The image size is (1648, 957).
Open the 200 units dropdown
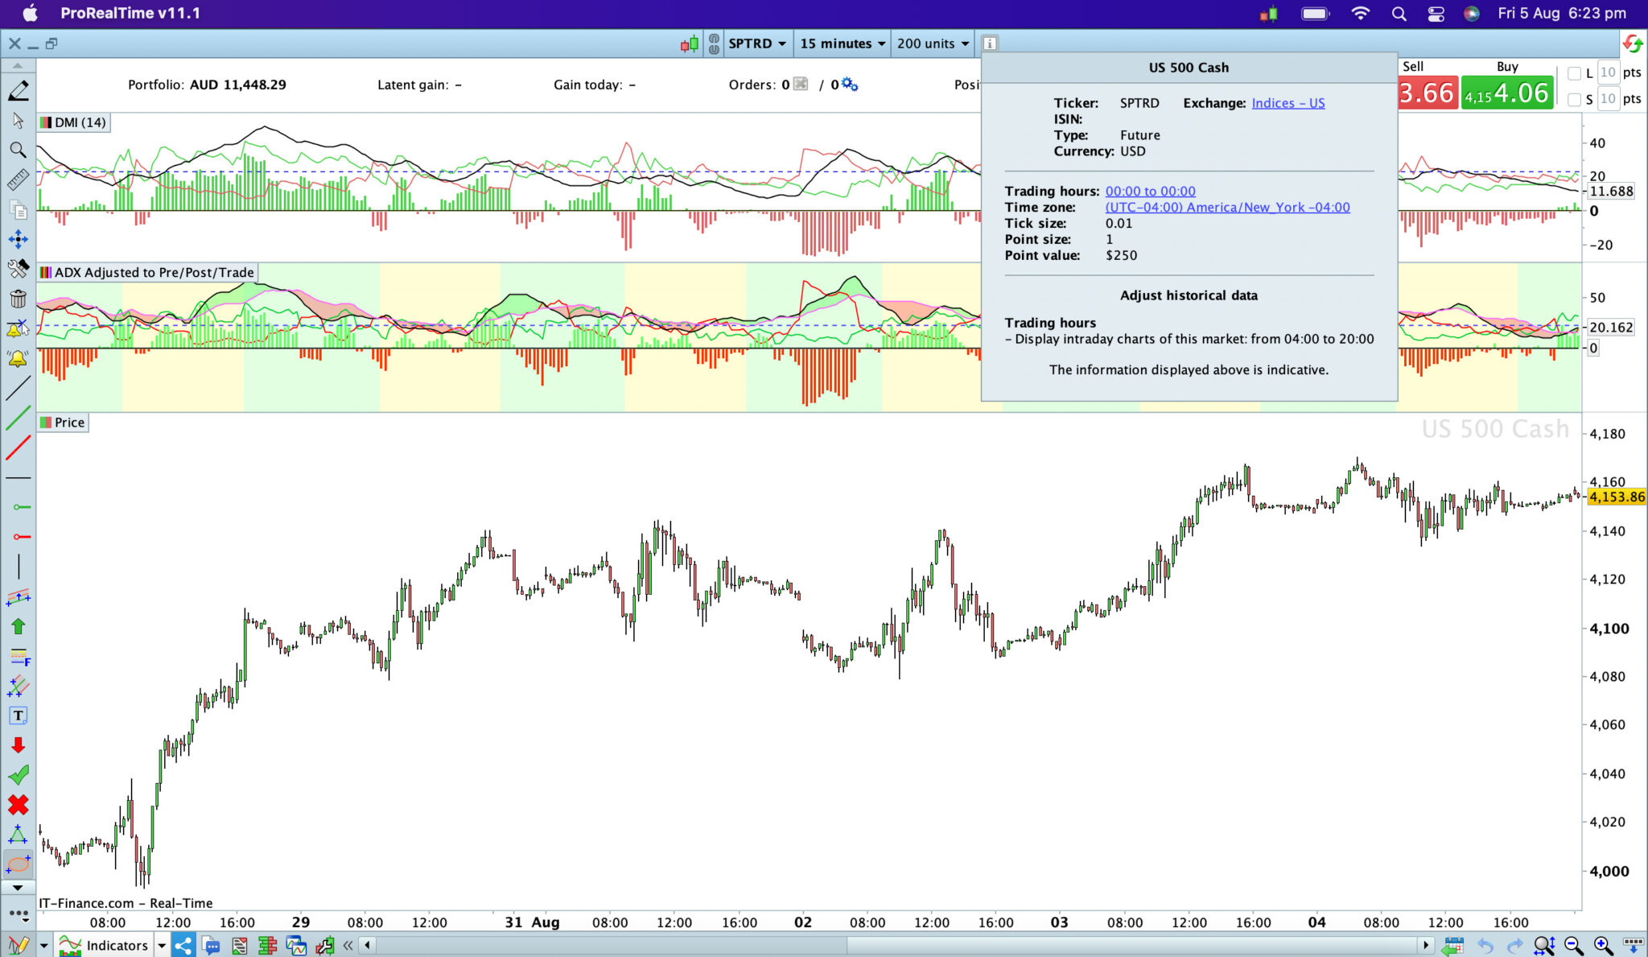tap(932, 43)
